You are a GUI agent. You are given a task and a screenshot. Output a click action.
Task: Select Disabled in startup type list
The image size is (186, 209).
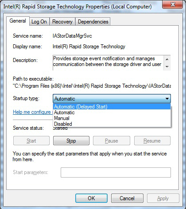[112, 124]
